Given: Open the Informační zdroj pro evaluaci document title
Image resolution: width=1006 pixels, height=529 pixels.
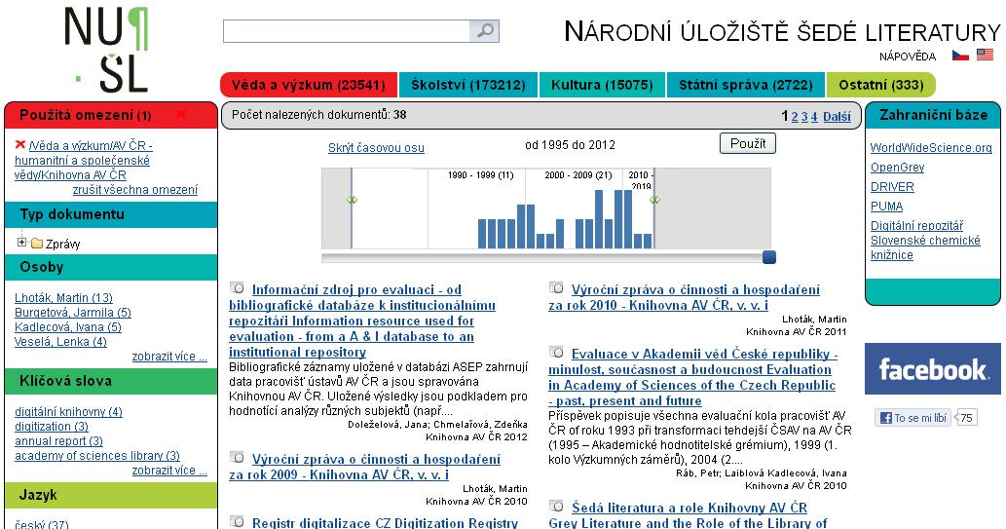Looking at the screenshot, I should tap(362, 321).
